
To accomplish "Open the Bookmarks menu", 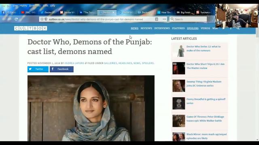I will click(x=35, y=6).
